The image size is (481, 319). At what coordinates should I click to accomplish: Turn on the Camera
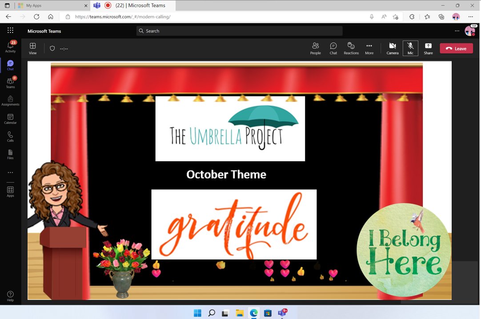click(393, 48)
